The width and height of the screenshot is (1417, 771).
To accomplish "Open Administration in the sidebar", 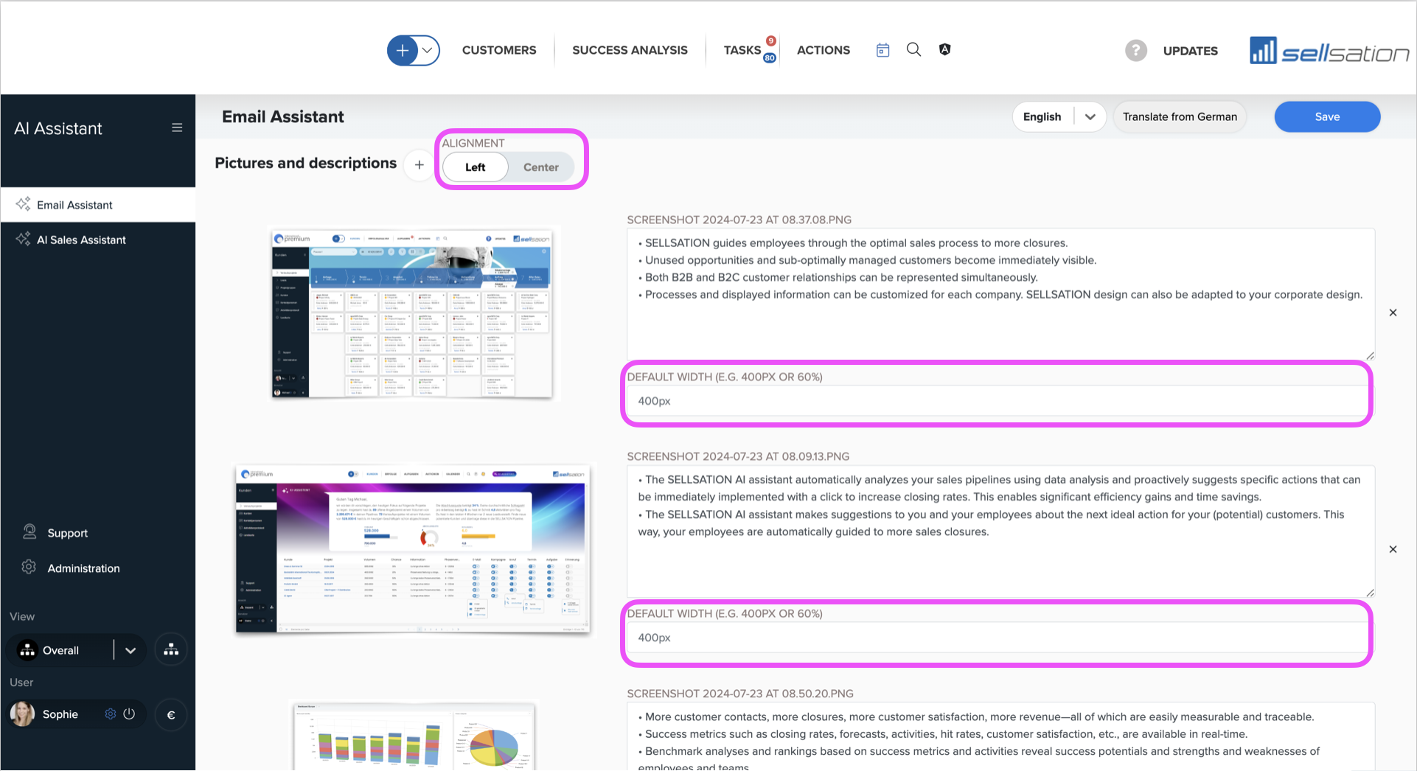I will pos(83,568).
